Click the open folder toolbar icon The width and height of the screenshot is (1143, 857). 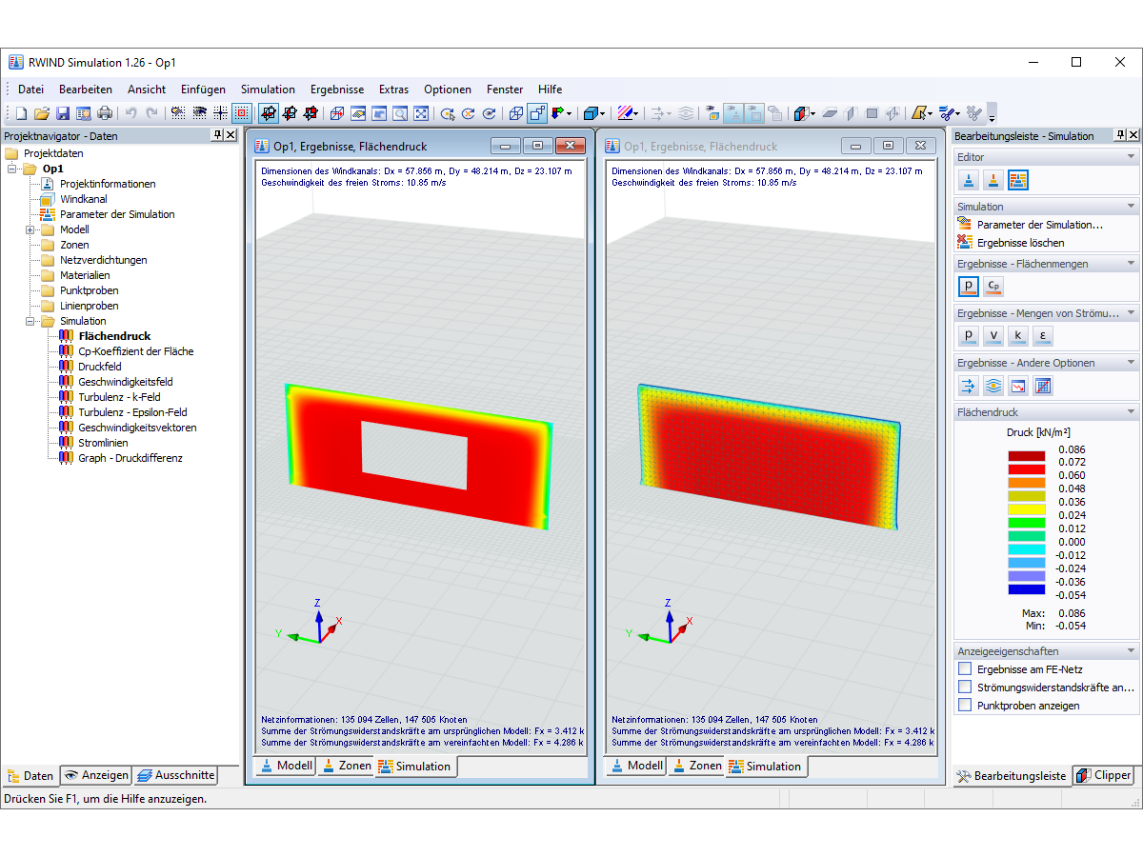pos(42,113)
